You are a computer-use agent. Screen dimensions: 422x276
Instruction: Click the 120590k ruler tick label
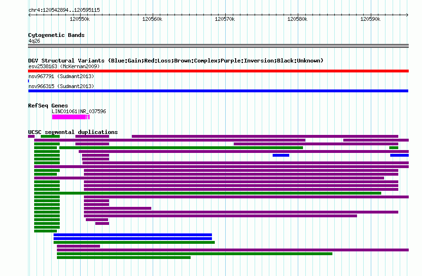point(370,19)
